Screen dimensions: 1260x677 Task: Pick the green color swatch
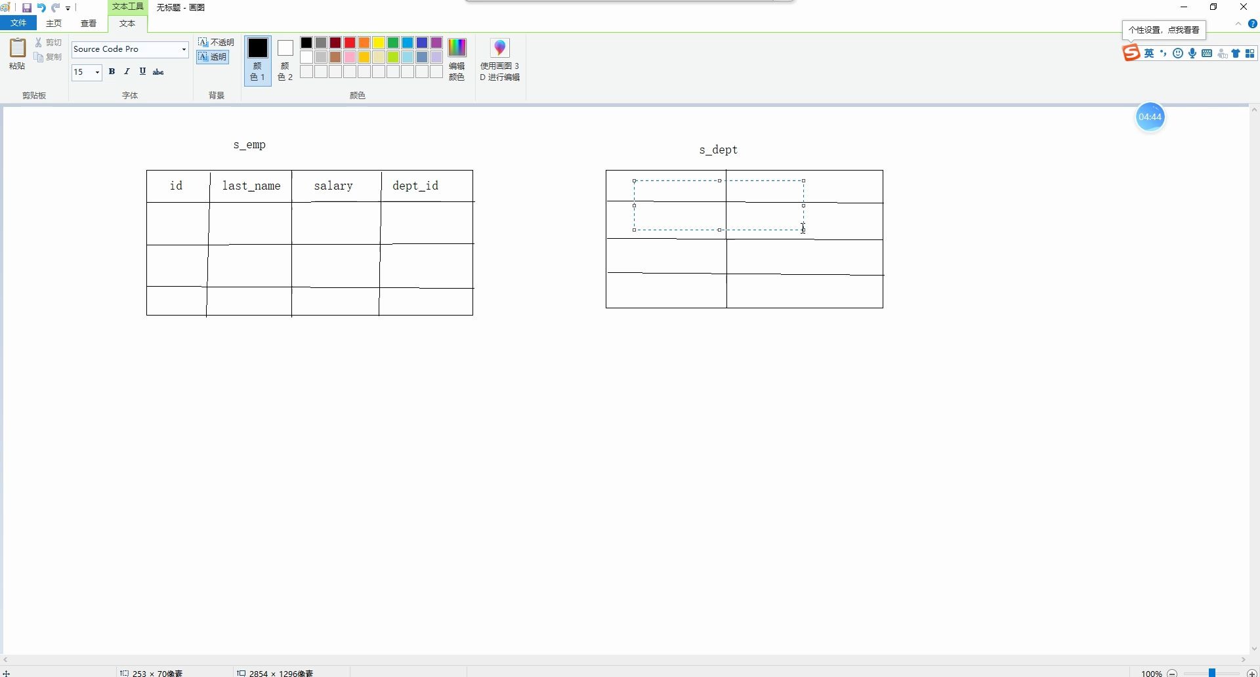pyautogui.click(x=393, y=43)
